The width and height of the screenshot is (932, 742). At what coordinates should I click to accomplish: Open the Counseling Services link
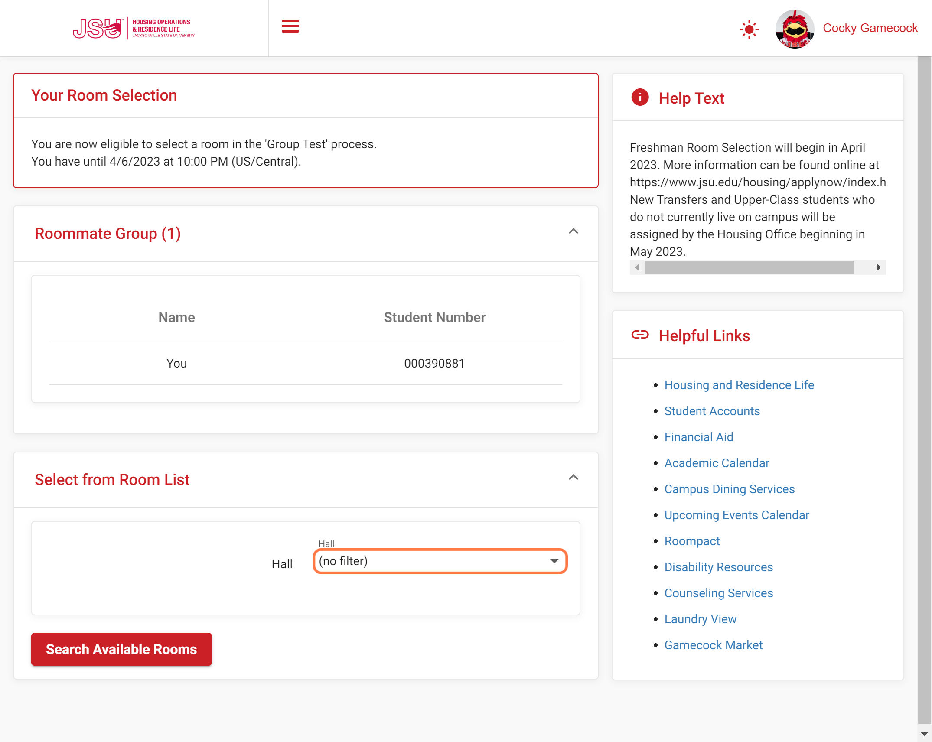point(718,593)
